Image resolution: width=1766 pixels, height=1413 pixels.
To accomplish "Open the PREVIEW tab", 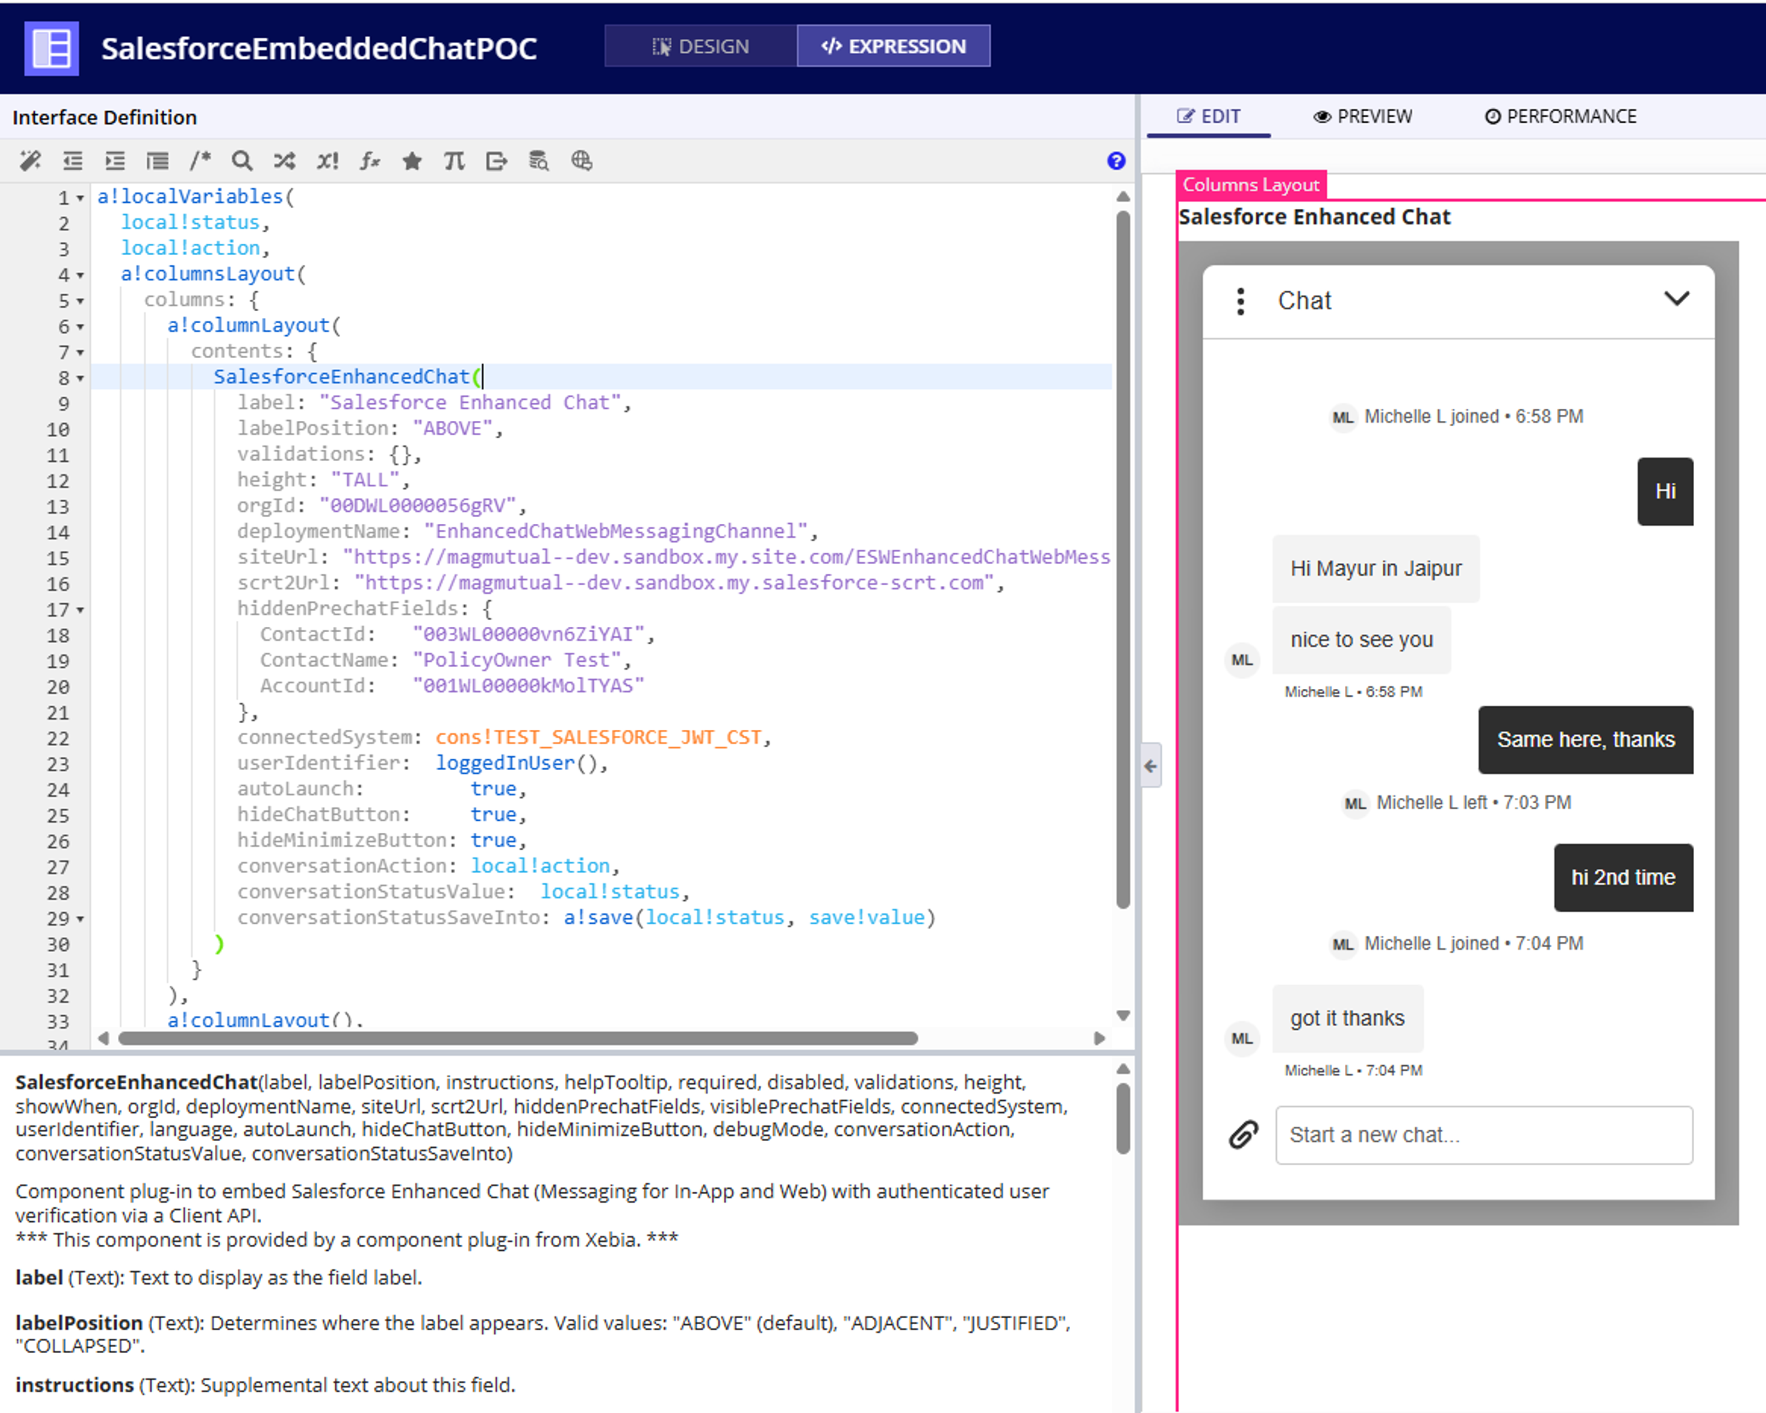I will 1363,116.
